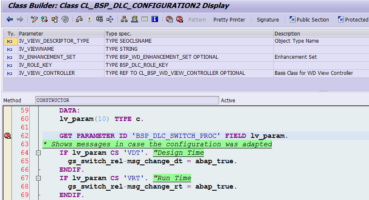
Task: Click the Full screen layout icon
Action: click(145, 19)
